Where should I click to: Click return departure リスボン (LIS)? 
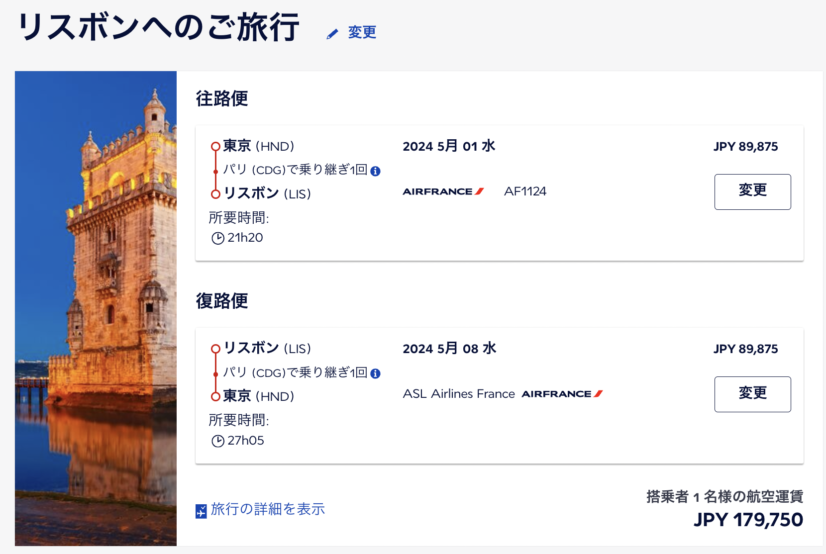point(267,348)
